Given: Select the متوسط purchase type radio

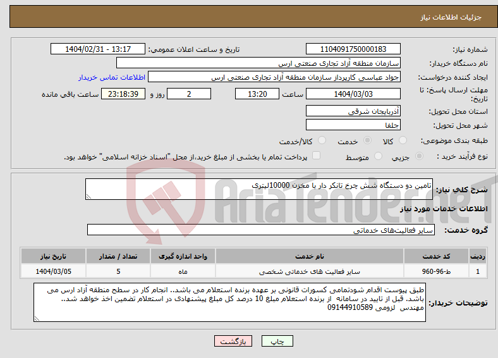Looking at the screenshot, I should (x=378, y=156).
